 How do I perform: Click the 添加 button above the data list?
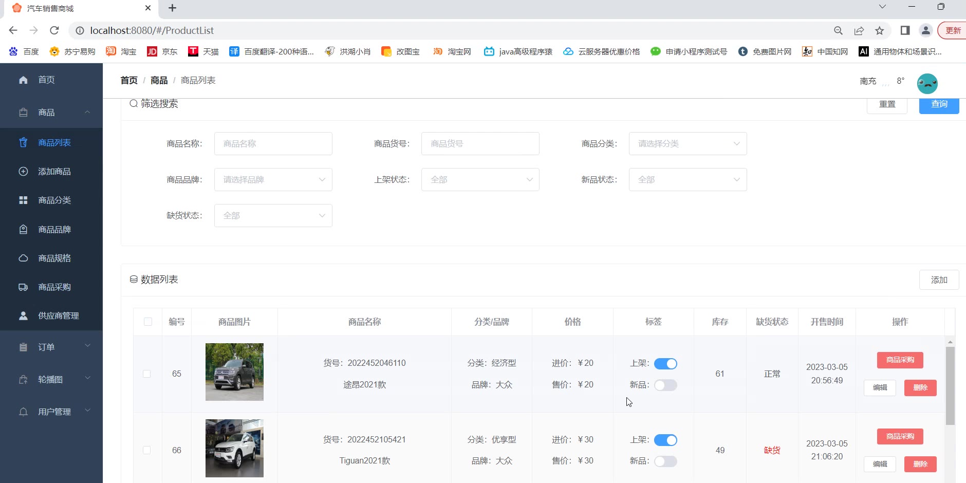(939, 280)
